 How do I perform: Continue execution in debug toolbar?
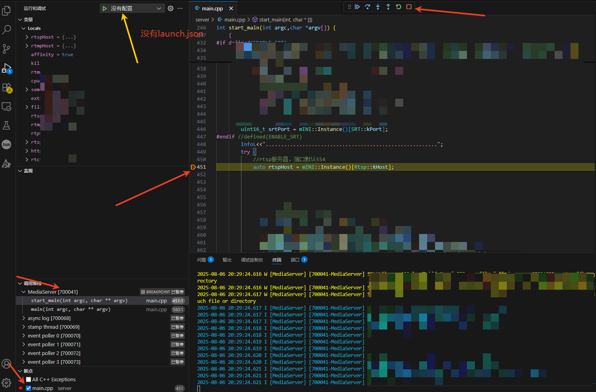357,7
